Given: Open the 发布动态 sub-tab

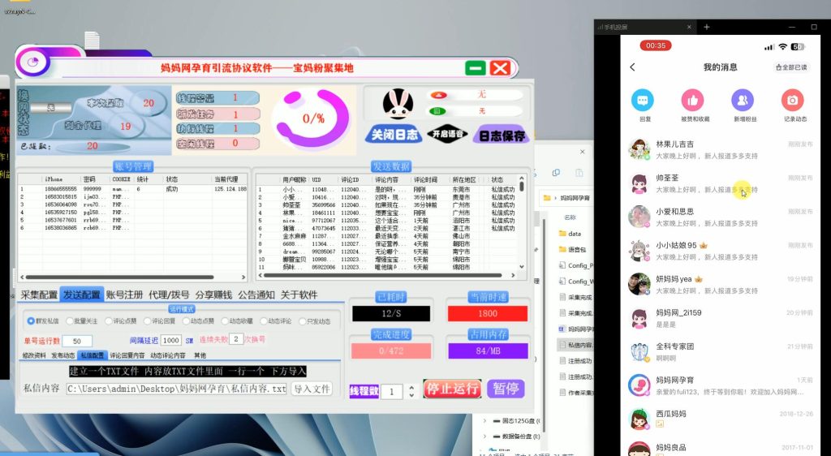Looking at the screenshot, I should (63, 355).
